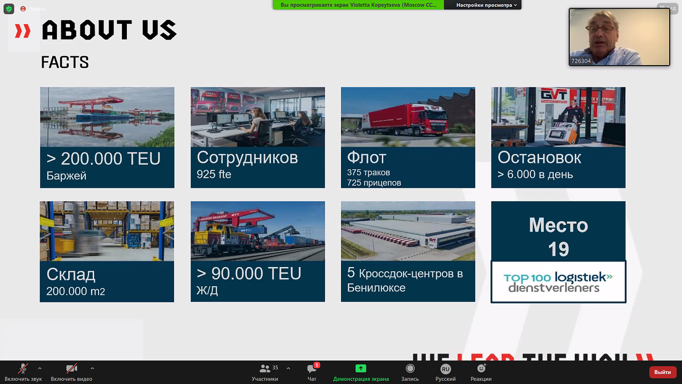Click the Флот truck tile
The width and height of the screenshot is (682, 384).
tap(408, 137)
